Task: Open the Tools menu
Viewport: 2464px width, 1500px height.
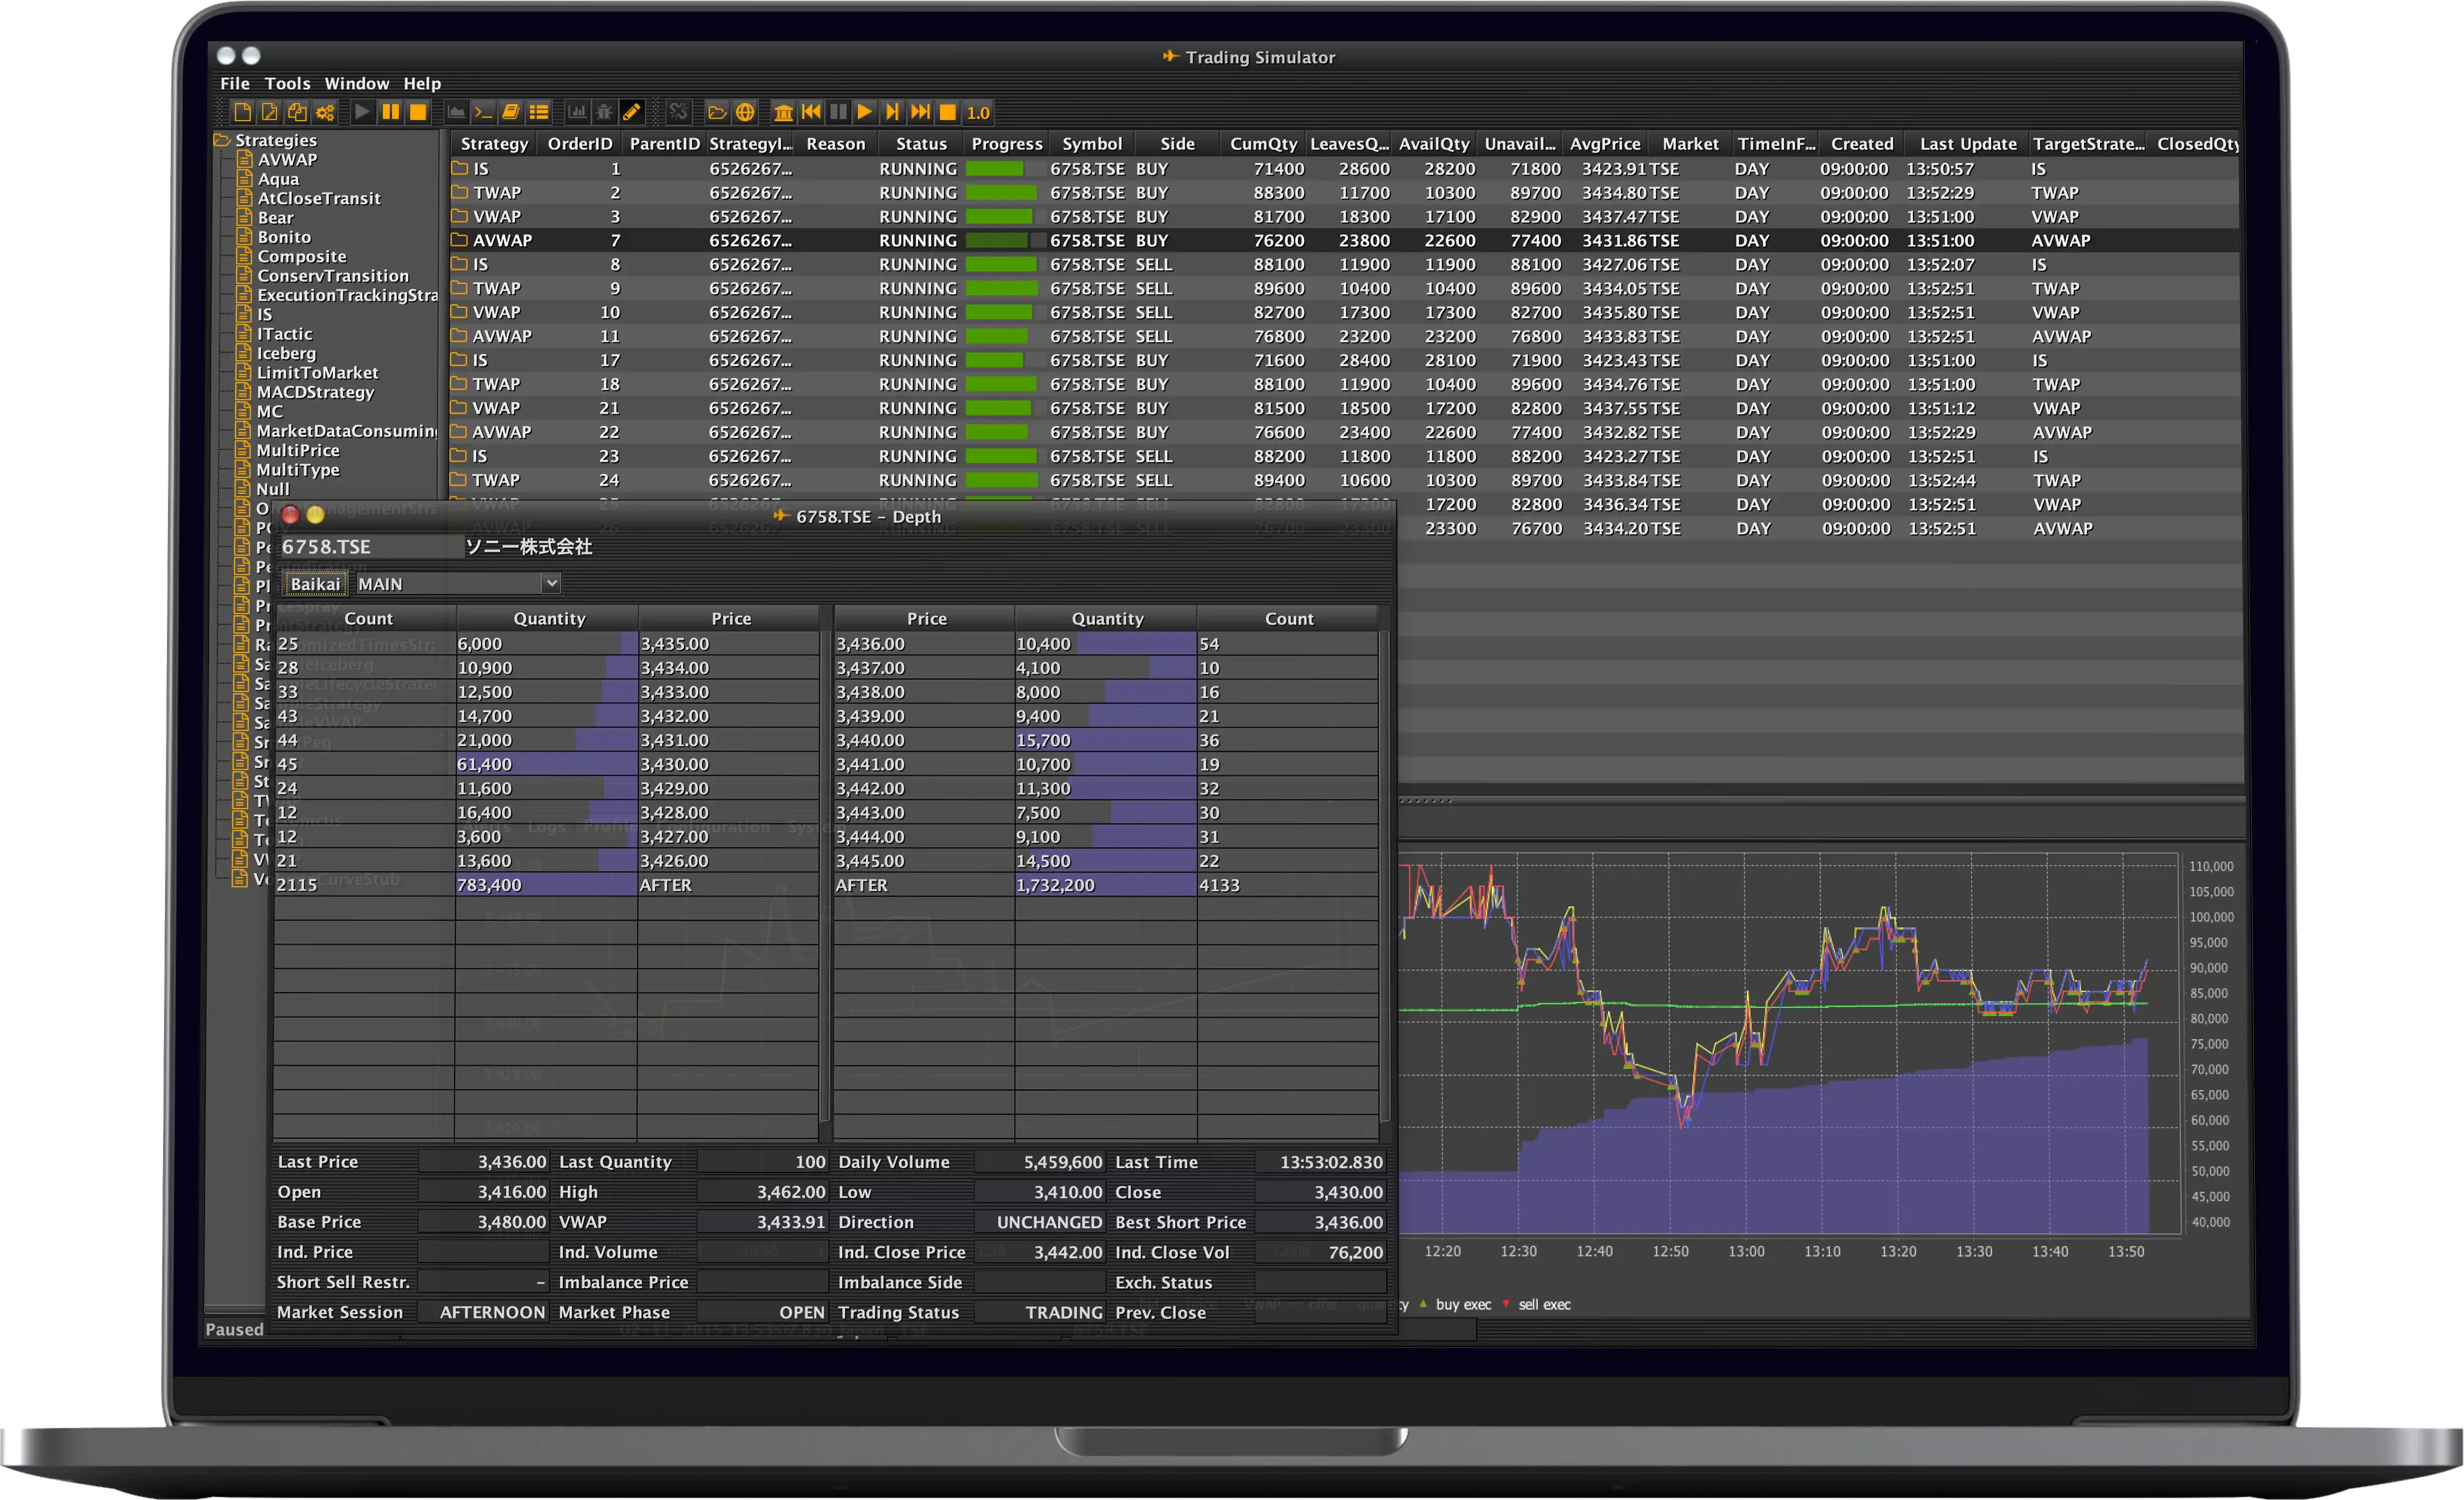Action: [287, 84]
